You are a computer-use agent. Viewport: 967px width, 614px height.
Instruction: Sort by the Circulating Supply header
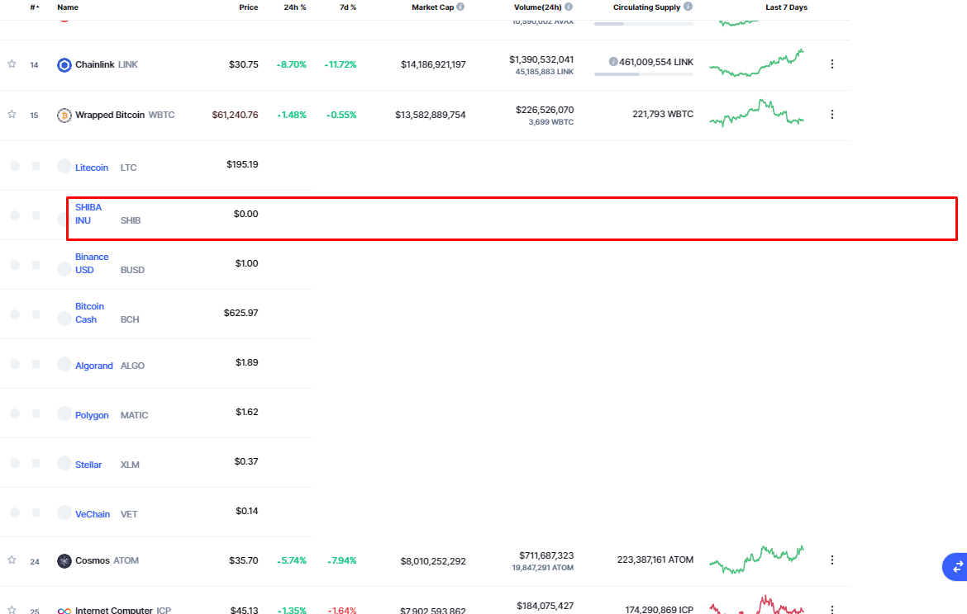646,7
